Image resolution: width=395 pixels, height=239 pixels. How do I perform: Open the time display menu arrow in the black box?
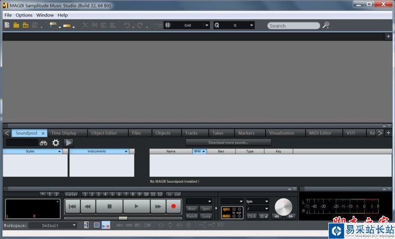click(x=57, y=201)
